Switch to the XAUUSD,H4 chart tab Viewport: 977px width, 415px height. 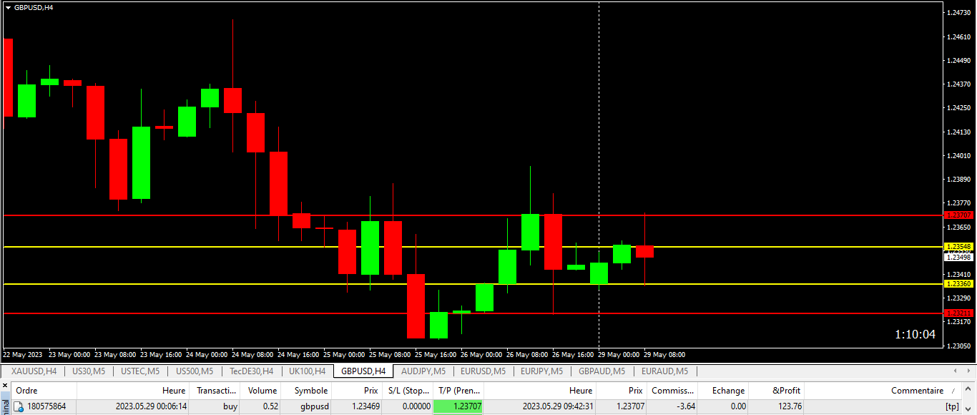tap(34, 371)
